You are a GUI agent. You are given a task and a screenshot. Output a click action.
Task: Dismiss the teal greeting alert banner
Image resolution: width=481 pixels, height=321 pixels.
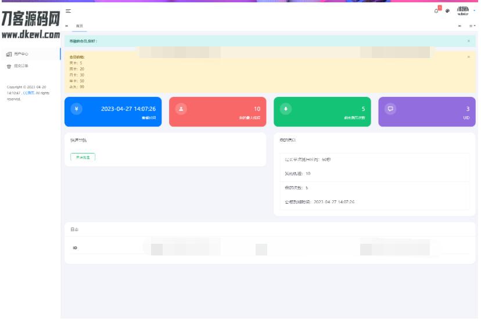[469, 41]
